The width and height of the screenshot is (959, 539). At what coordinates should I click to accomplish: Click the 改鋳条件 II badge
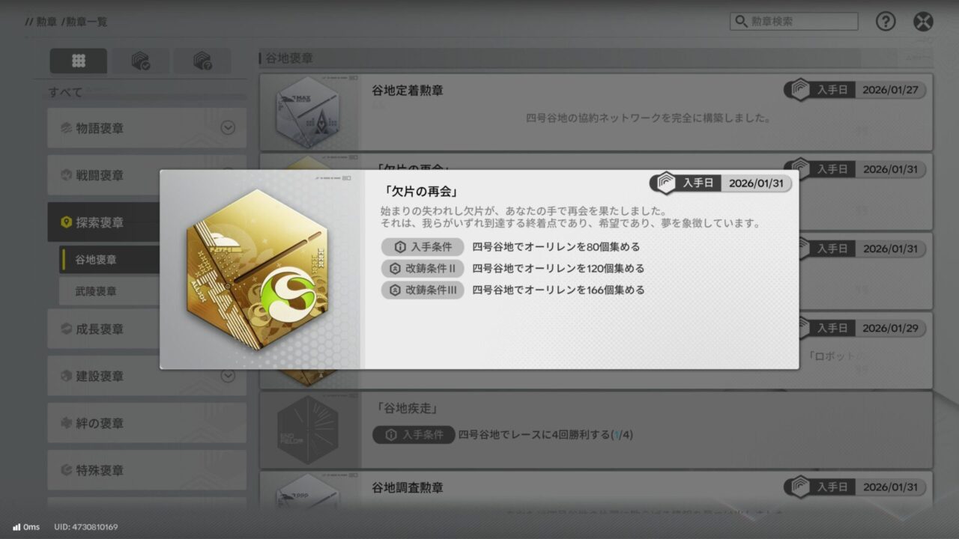[x=423, y=269]
